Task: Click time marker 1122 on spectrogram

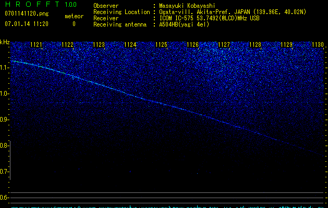Action: pyautogui.click(x=68, y=45)
